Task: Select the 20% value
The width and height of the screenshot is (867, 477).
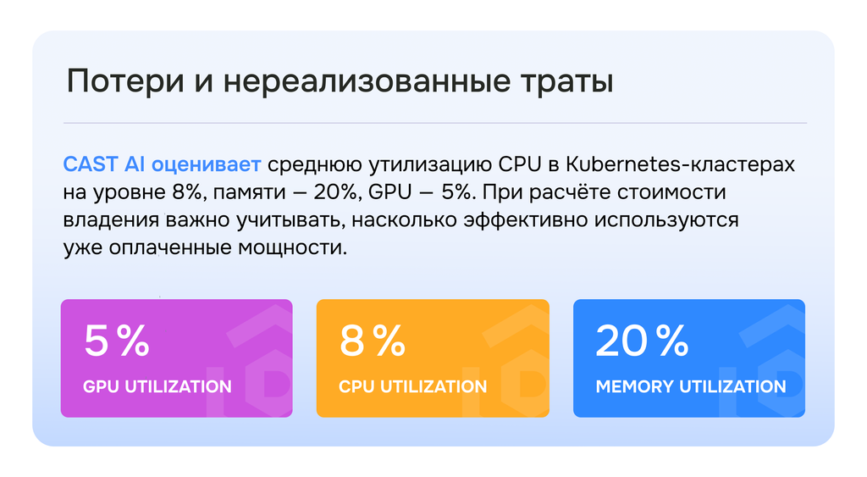Action: pyautogui.click(x=642, y=341)
